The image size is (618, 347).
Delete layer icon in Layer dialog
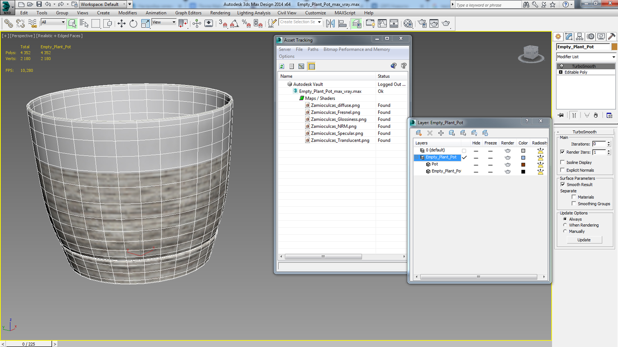tap(430, 133)
